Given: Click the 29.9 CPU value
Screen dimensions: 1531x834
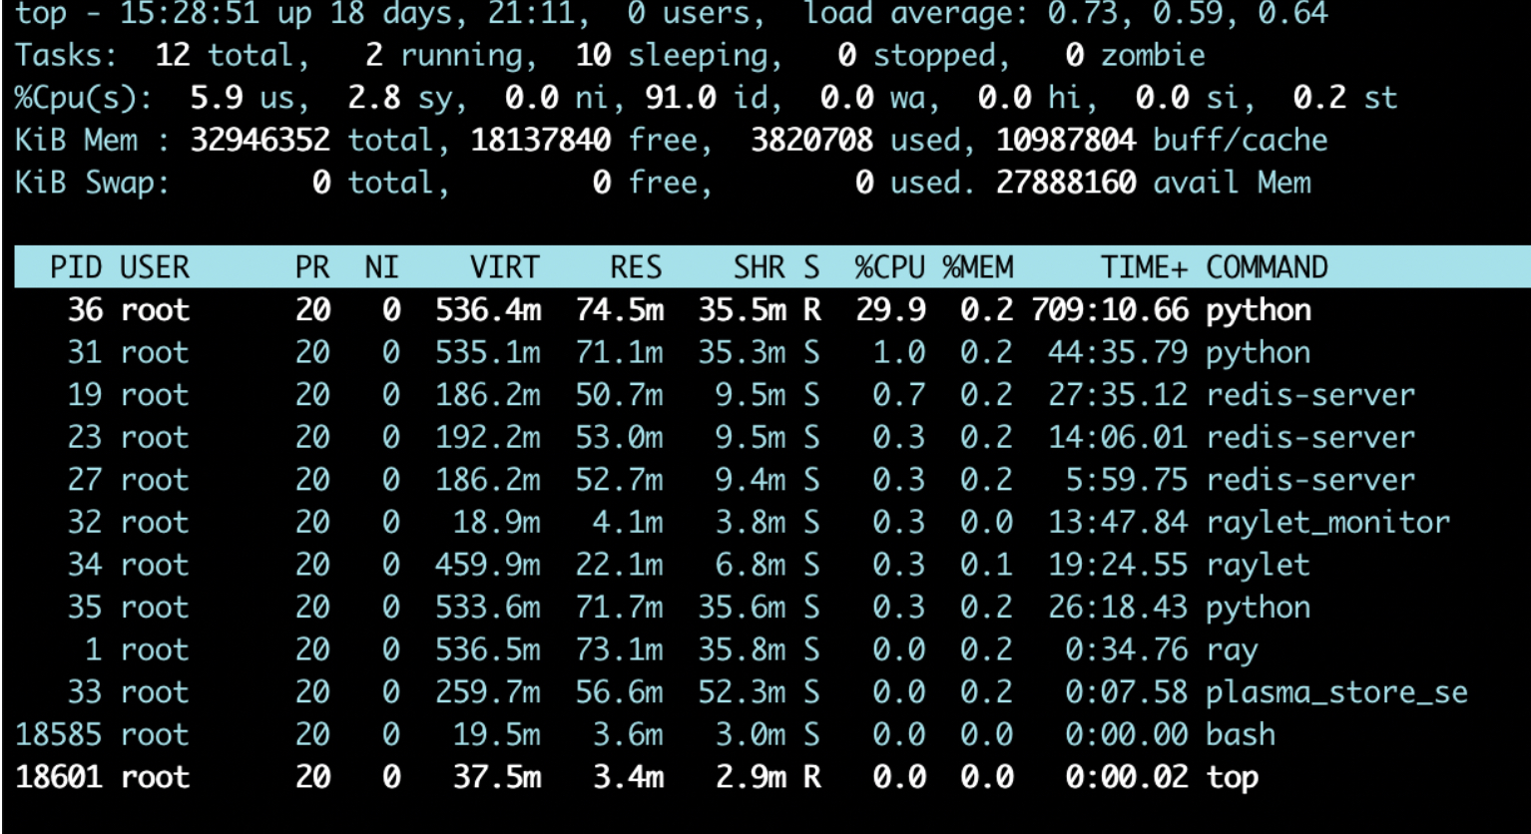Looking at the screenshot, I should (890, 310).
